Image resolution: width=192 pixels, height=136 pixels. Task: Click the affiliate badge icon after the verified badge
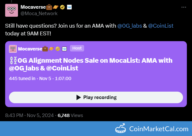coord(69,7)
